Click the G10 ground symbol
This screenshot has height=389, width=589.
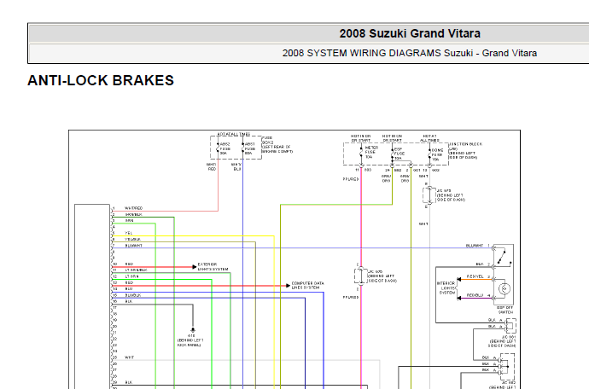pos(193,330)
